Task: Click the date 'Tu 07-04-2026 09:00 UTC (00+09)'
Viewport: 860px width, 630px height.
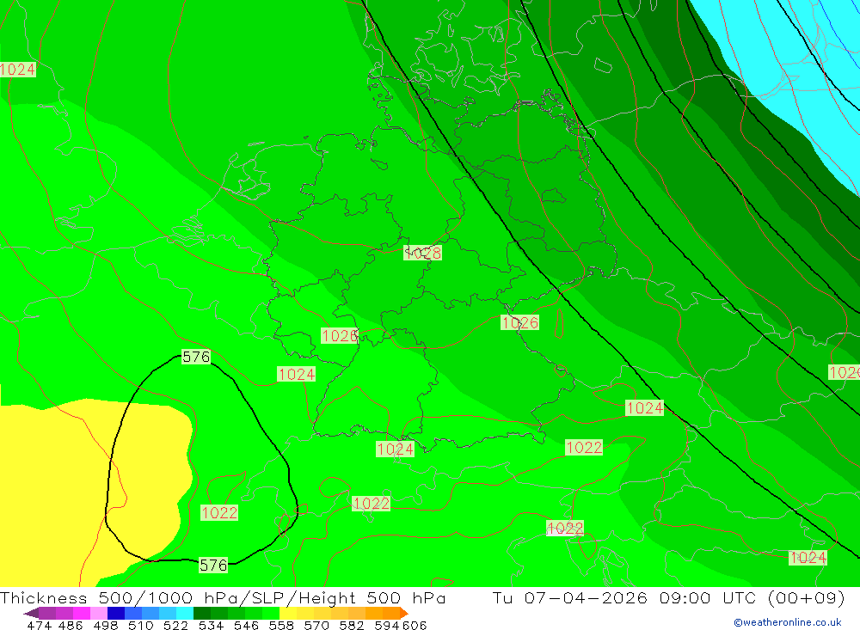Action: click(x=668, y=597)
